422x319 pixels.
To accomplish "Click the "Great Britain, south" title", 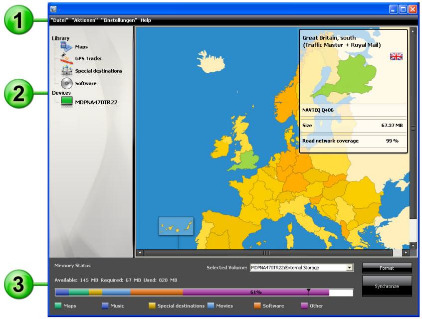I will pyautogui.click(x=329, y=38).
